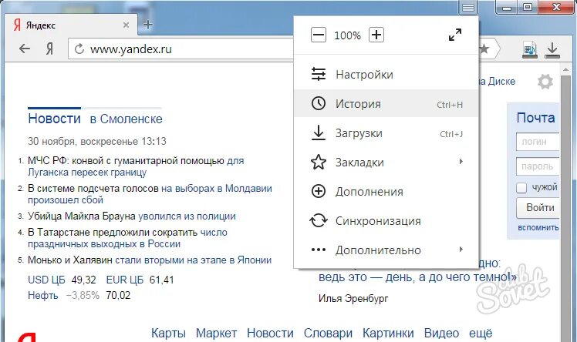Open the Новости service link at bottom
Viewport: 577px width, 342px height.
click(270, 334)
